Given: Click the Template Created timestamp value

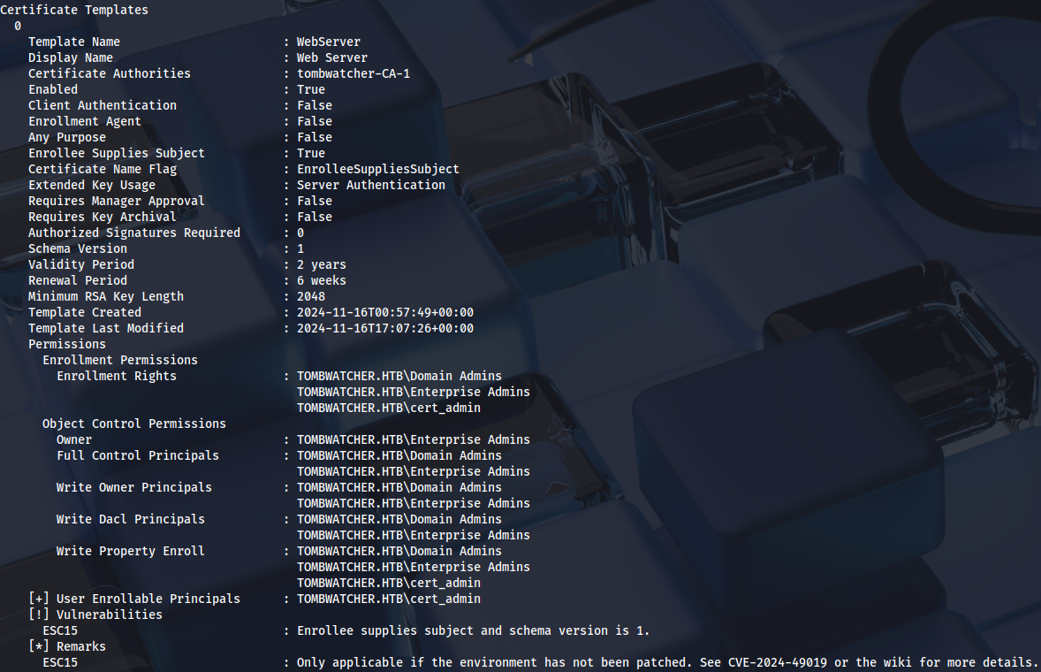Looking at the screenshot, I should click(385, 312).
